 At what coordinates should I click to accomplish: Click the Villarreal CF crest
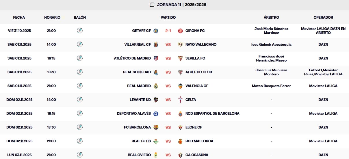pyautogui.click(x=156, y=45)
